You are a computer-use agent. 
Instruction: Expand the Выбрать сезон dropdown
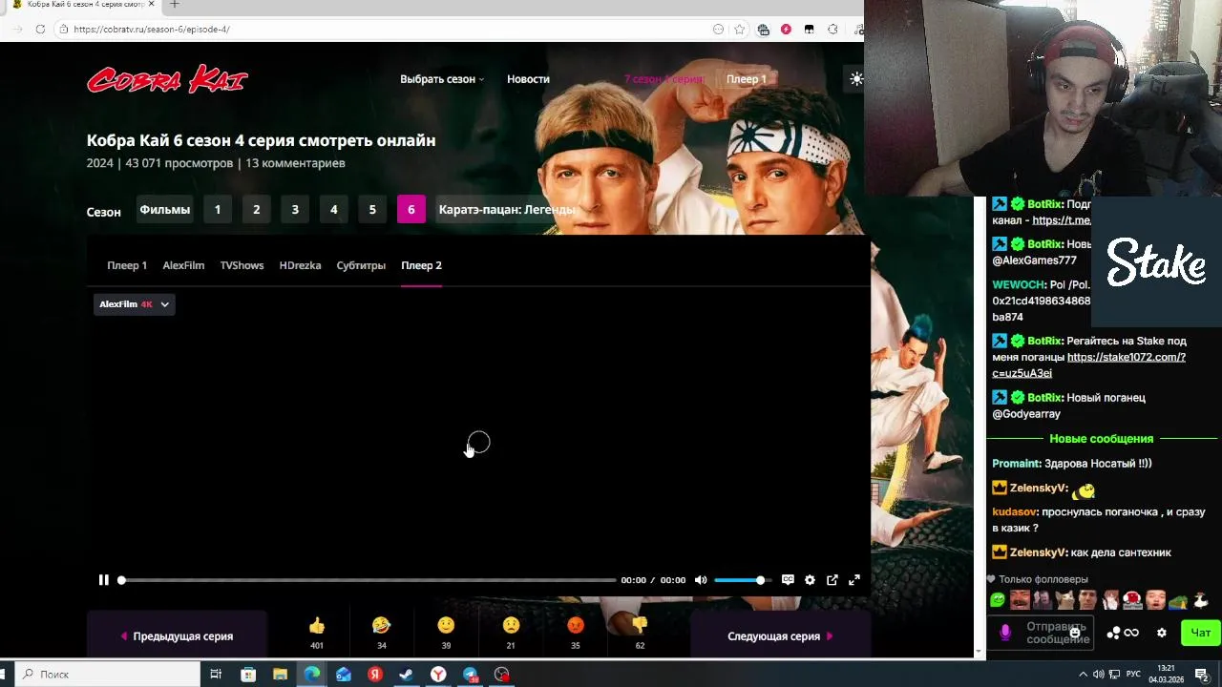(x=441, y=79)
